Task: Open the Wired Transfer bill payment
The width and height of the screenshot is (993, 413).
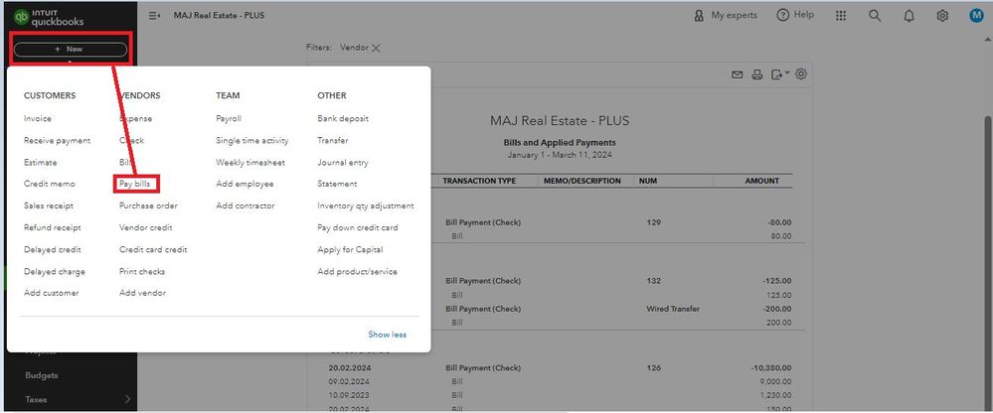Action: [x=673, y=309]
